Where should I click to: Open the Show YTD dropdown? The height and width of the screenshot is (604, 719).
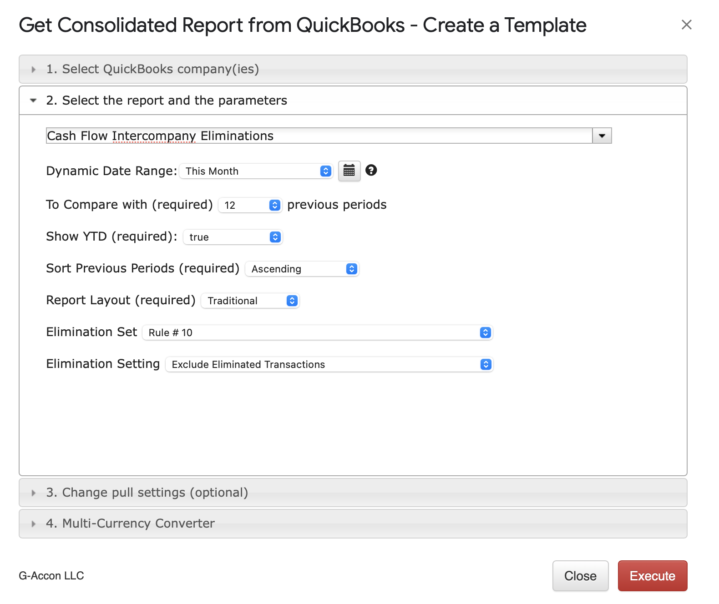tap(233, 237)
